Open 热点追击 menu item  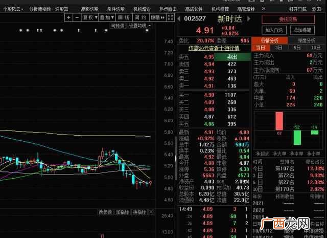[168, 9]
